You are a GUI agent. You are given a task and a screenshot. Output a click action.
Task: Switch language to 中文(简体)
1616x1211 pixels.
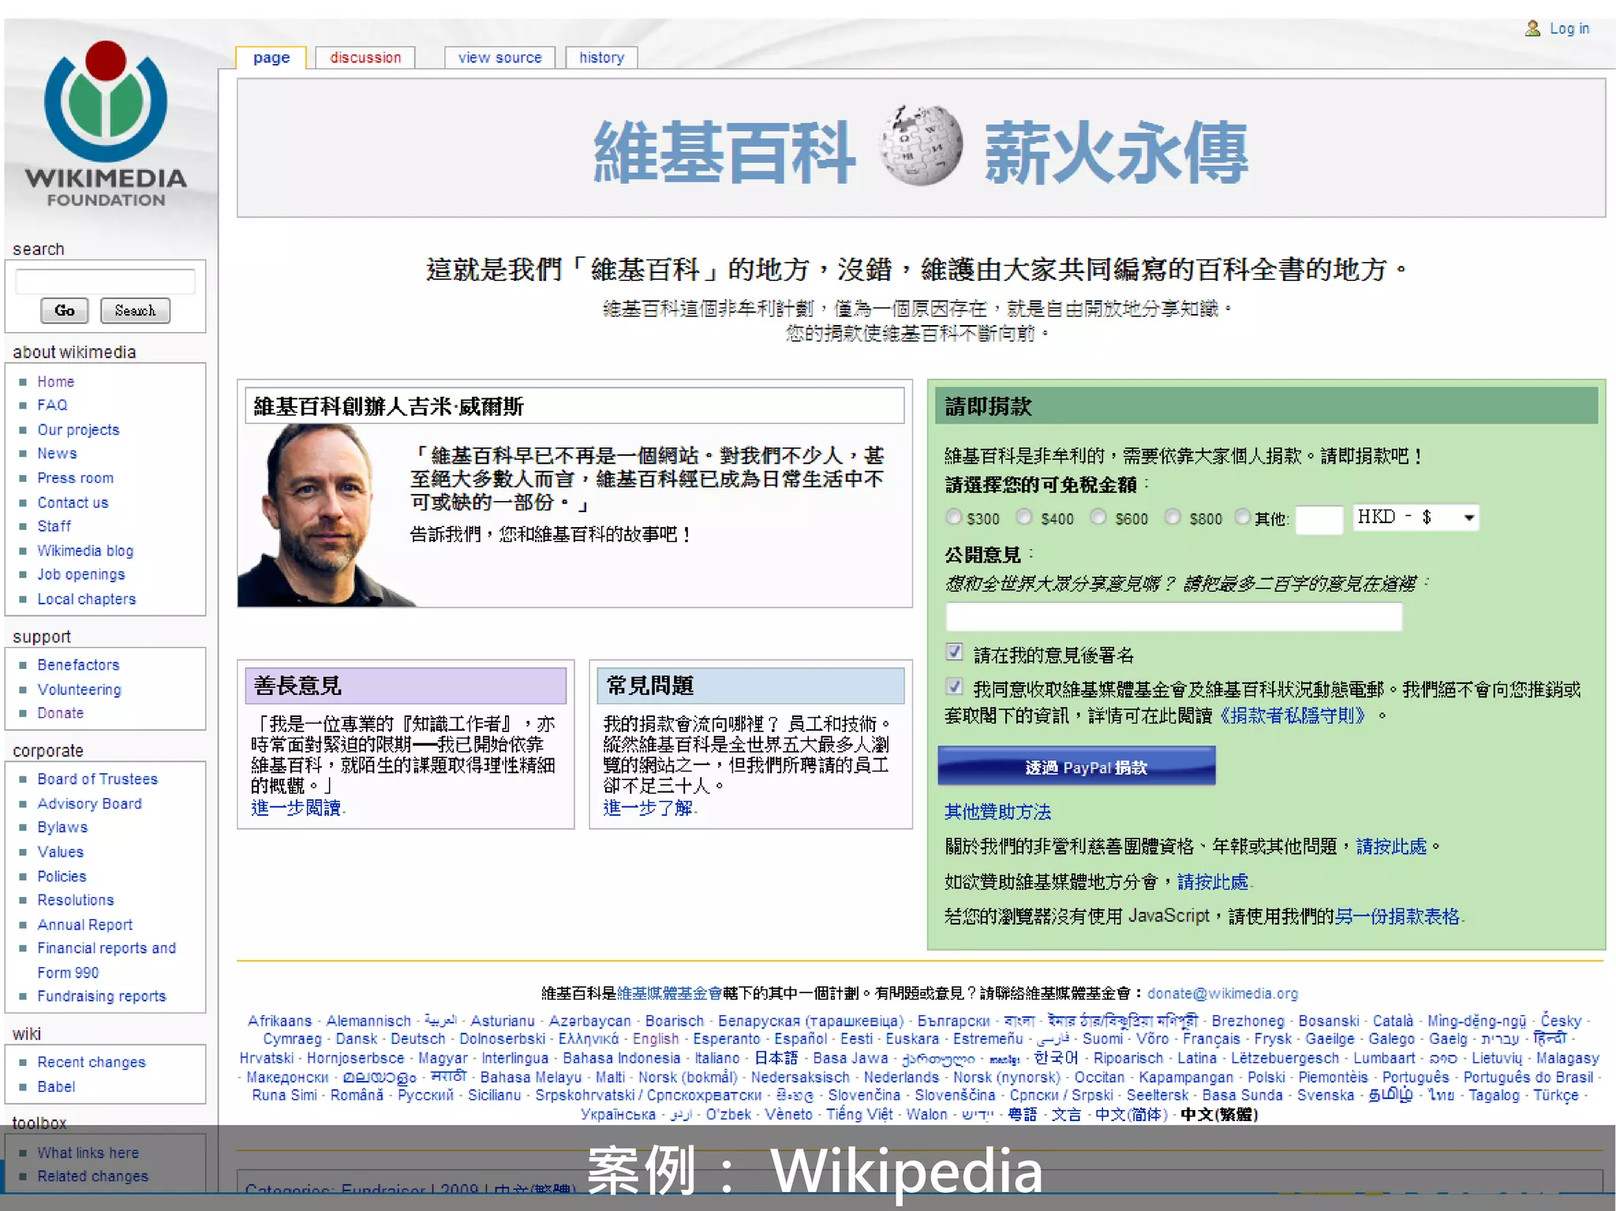pos(1131,1115)
